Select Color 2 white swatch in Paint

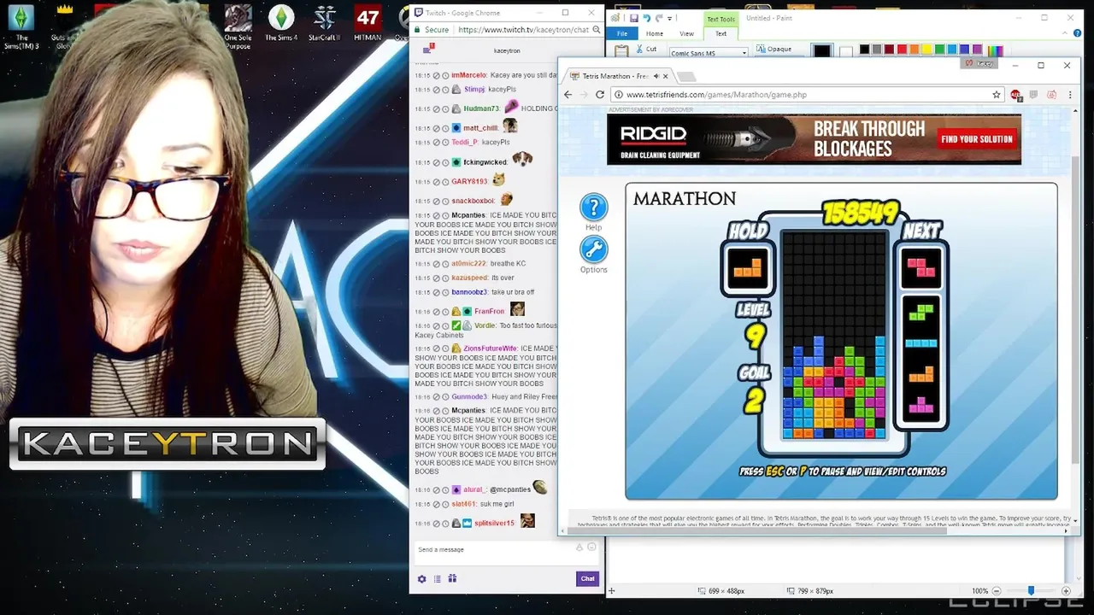tap(845, 51)
